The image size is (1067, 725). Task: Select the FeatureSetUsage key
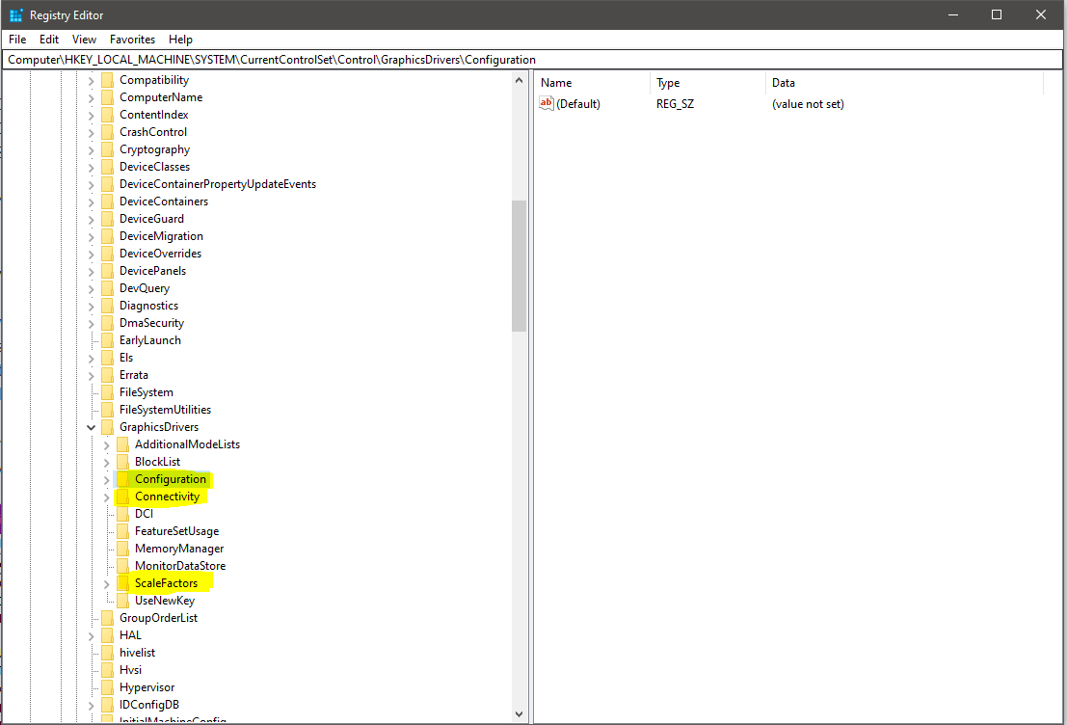tap(176, 531)
